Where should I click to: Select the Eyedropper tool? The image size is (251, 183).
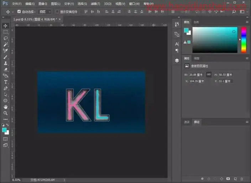pyautogui.click(x=5, y=51)
